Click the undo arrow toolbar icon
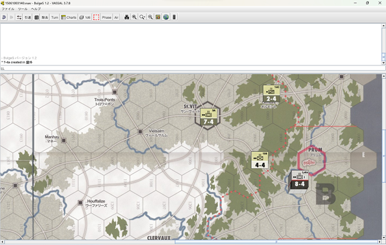The height and width of the screenshot is (245, 386). click(x=4, y=17)
